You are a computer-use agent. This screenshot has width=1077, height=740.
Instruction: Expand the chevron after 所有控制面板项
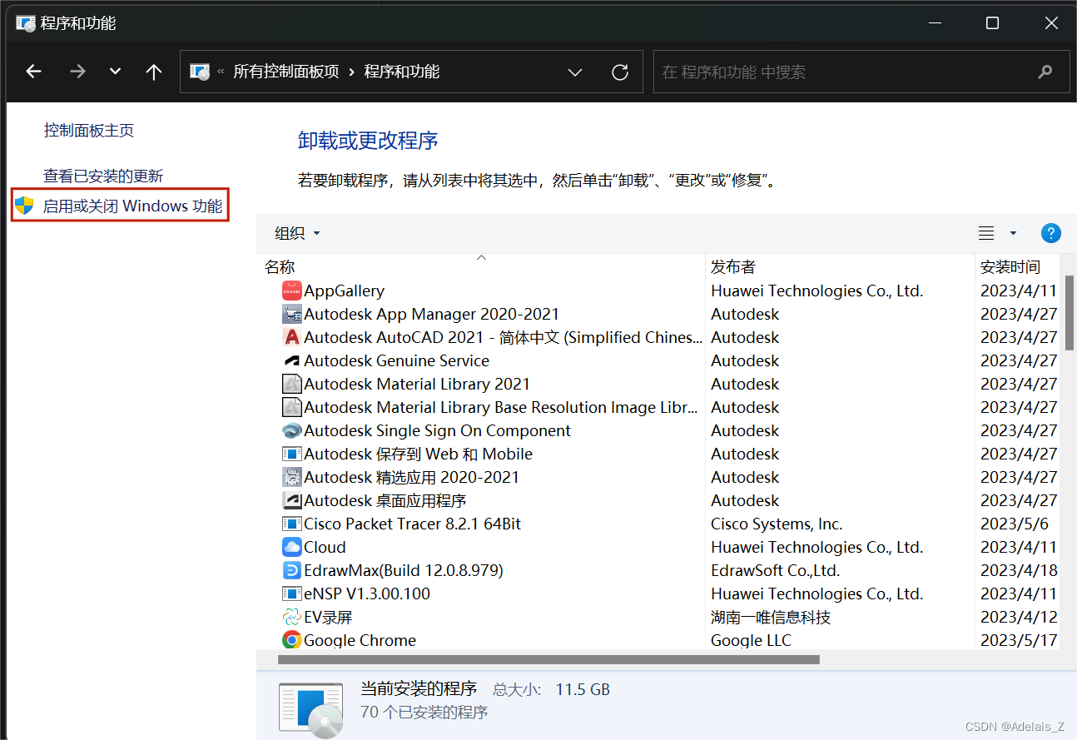pos(352,72)
